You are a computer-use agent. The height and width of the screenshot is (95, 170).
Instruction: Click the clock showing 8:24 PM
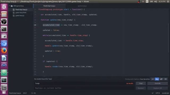click(162, 2)
